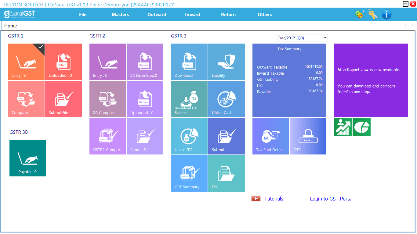Expand the Dec/2017 (Q3) period dropdown
Image resolution: width=417 pixels, height=234 pixels.
[x=303, y=38]
